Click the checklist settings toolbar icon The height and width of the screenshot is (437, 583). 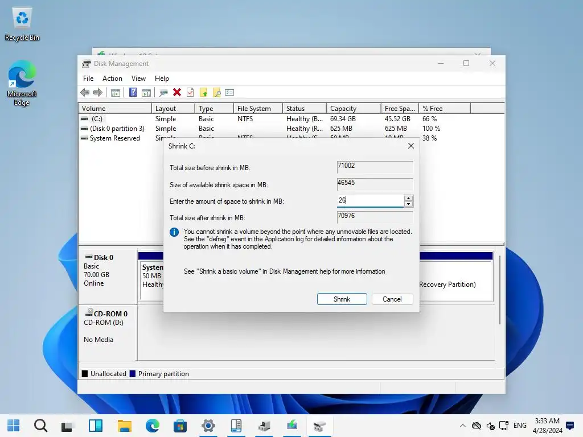(229, 92)
